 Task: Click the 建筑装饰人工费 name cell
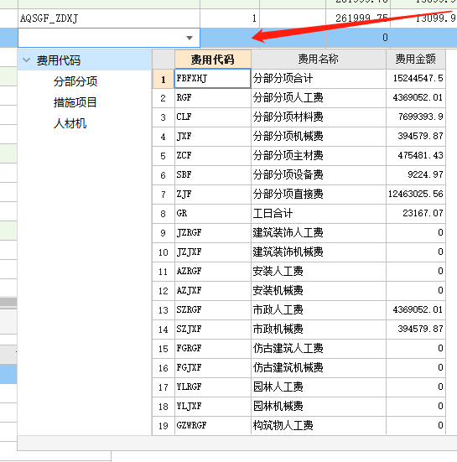pos(318,233)
